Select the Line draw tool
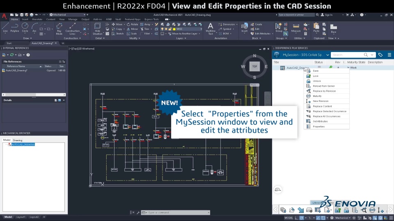Image resolution: width=394 pixels, height=221 pixels. 5,27
